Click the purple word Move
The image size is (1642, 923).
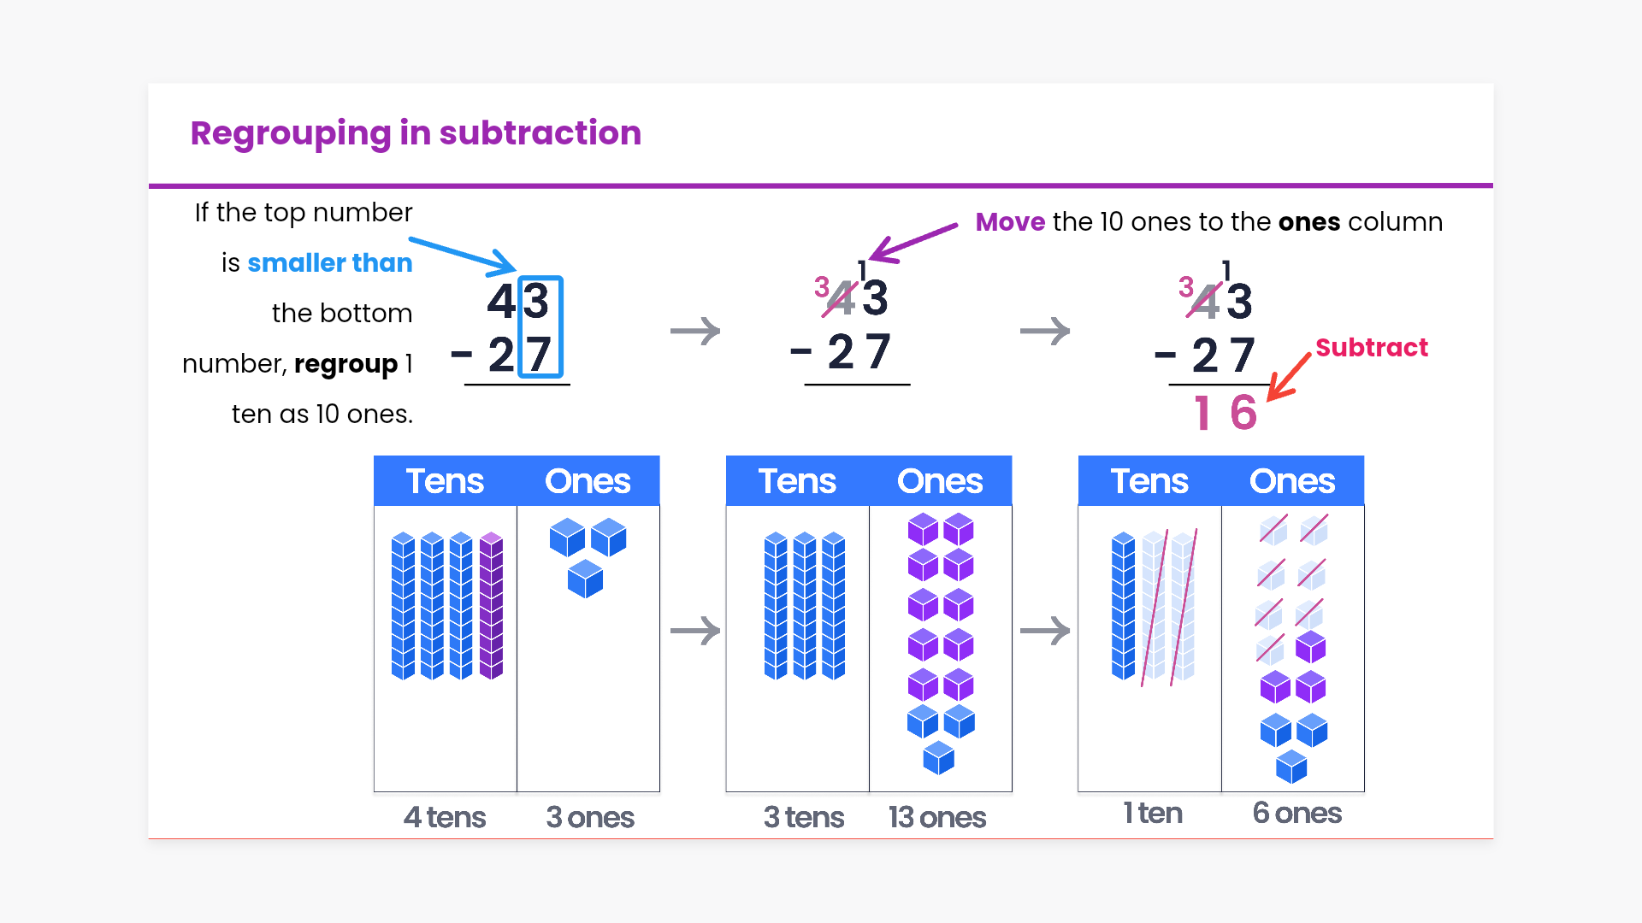click(1010, 222)
